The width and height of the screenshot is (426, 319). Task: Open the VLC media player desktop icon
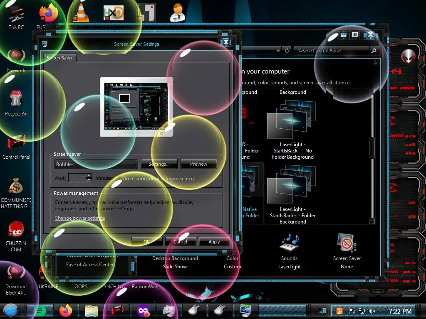point(81,13)
